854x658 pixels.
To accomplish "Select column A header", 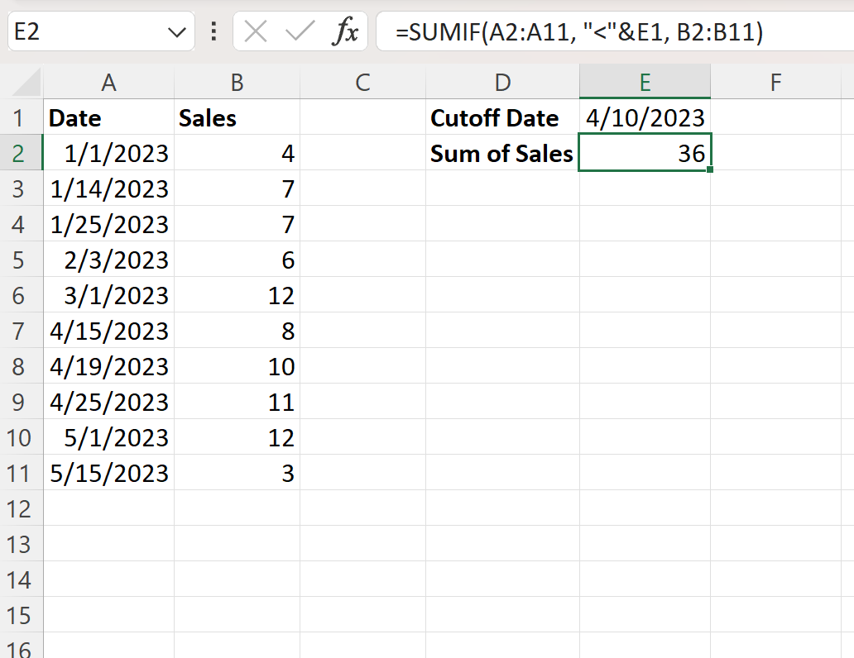I will (x=109, y=82).
